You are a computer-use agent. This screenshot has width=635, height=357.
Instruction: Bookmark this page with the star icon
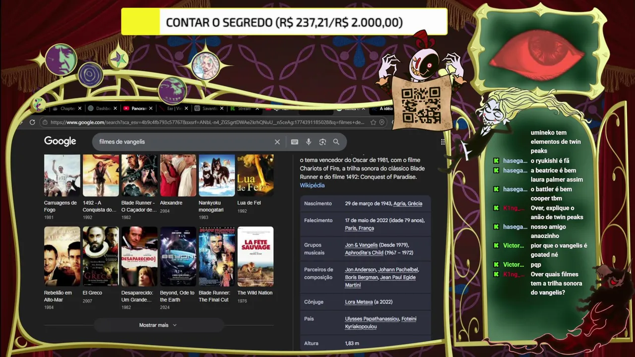tap(373, 122)
